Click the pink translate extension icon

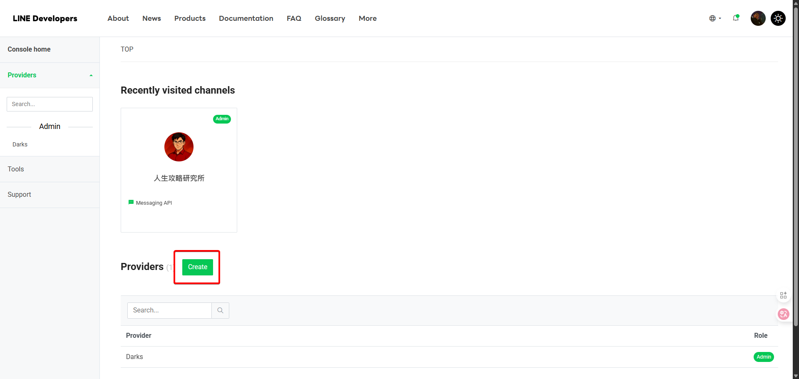783,314
